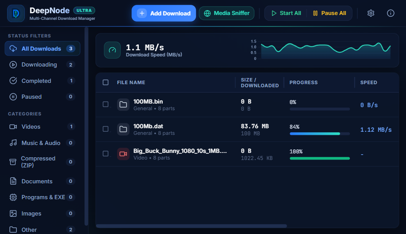The width and height of the screenshot is (406, 234).
Task: Toggle the select-all checkbox in table header
Action: [x=106, y=82]
